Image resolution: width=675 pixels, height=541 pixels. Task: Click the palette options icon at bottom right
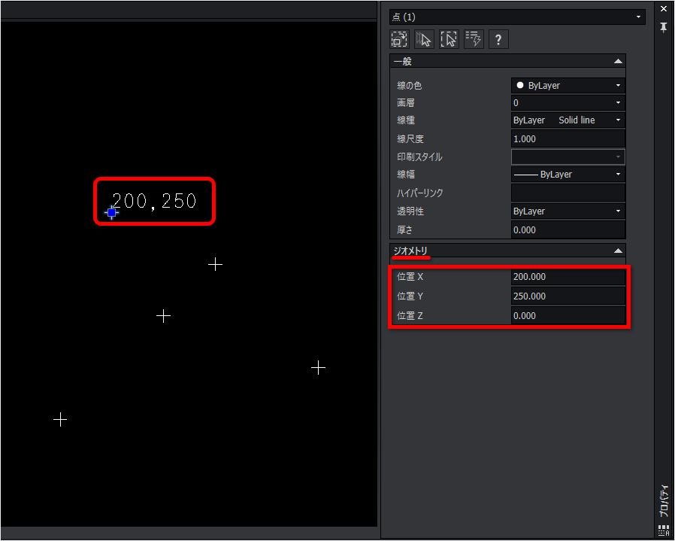click(x=664, y=530)
